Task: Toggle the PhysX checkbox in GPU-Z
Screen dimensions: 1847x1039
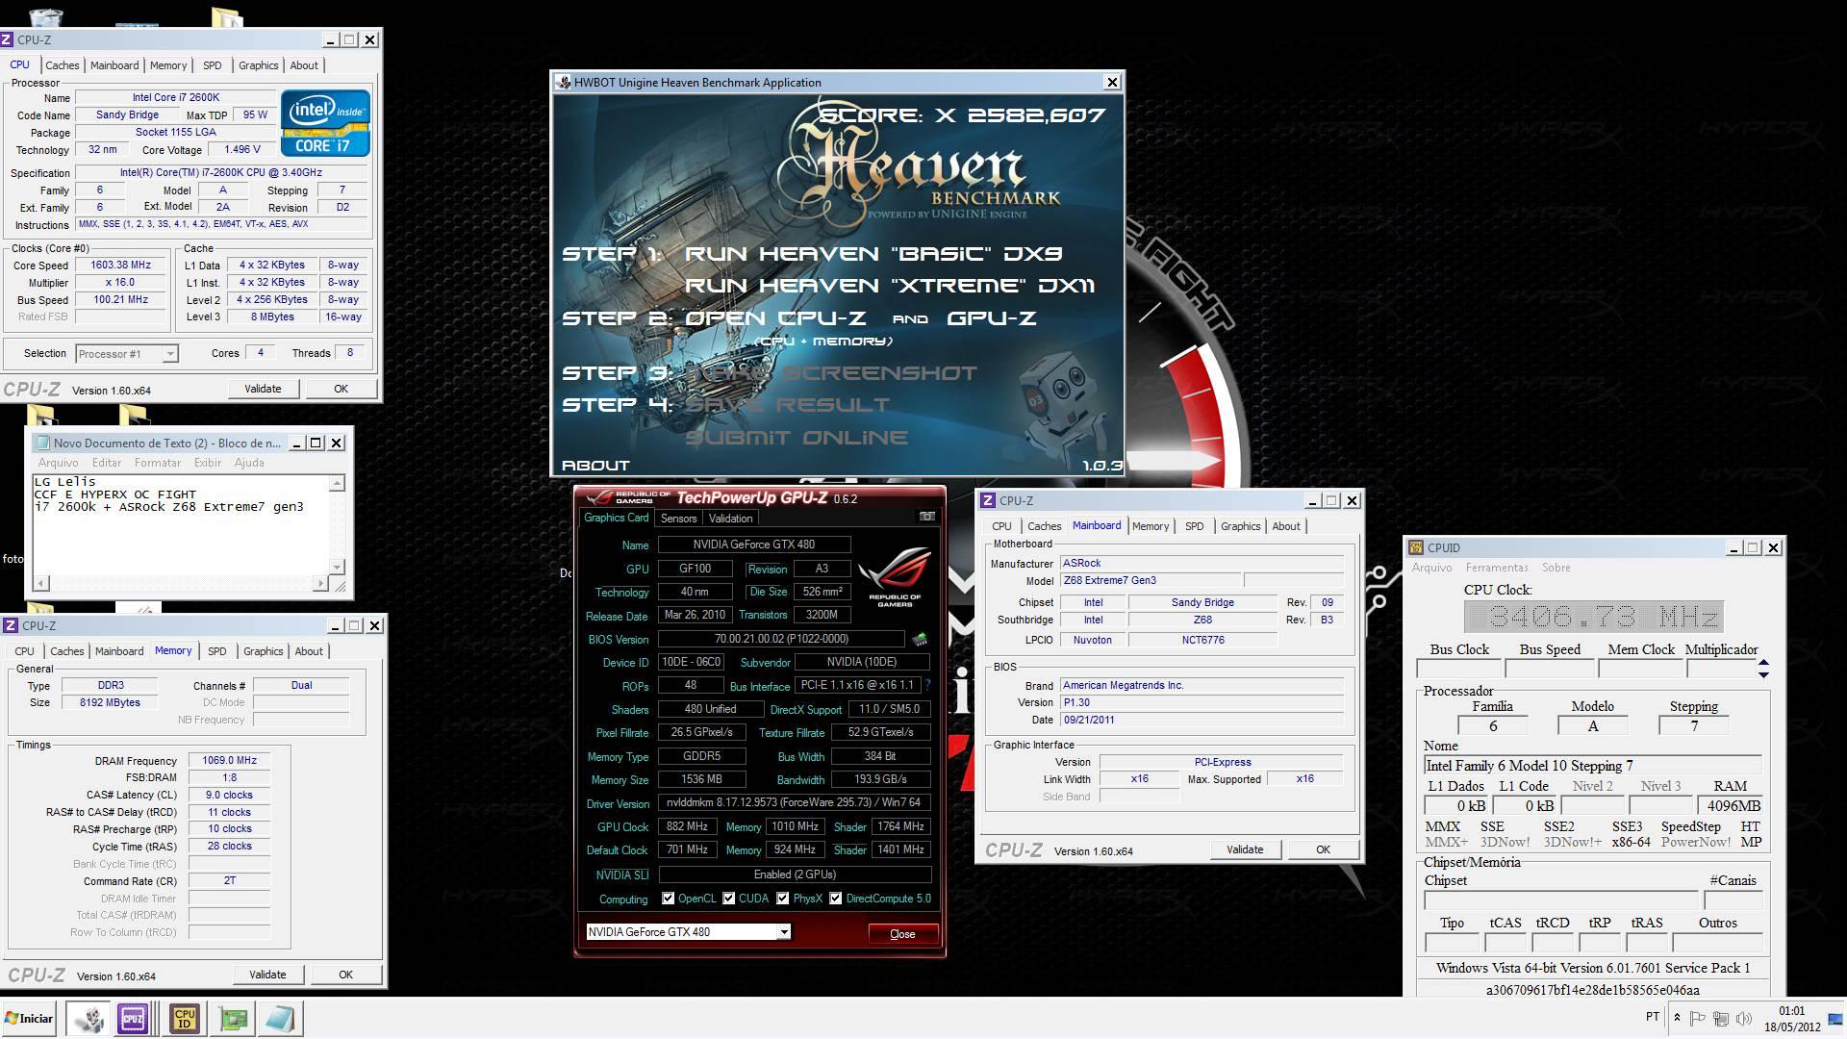Action: [782, 899]
